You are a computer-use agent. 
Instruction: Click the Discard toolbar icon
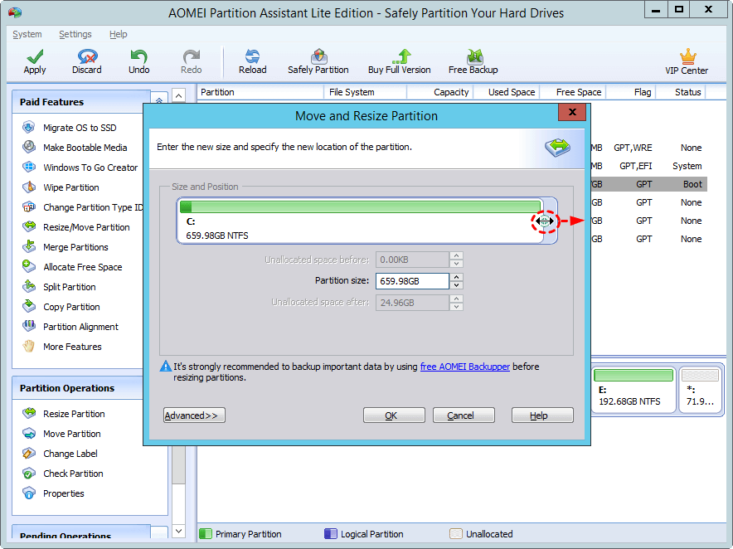tap(87, 57)
